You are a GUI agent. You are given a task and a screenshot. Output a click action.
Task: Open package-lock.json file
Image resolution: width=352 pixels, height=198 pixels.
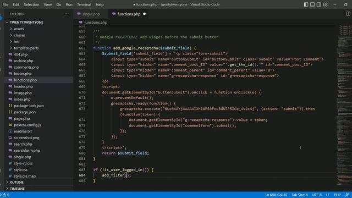(29, 106)
